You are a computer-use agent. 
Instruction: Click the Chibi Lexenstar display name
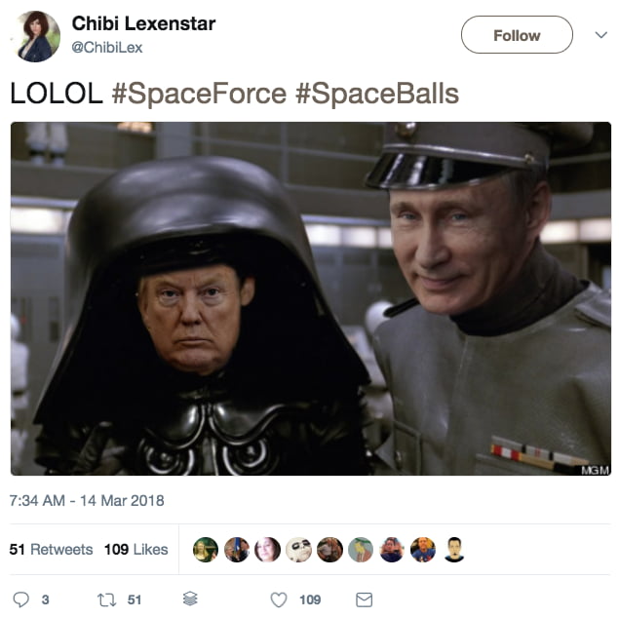pos(143,23)
